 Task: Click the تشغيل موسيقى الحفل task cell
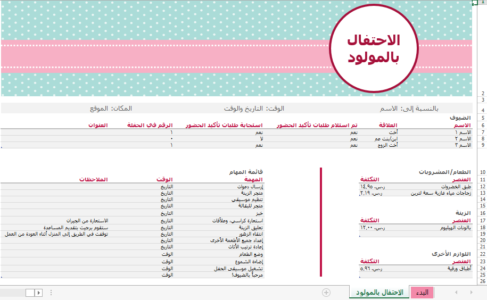(238, 269)
